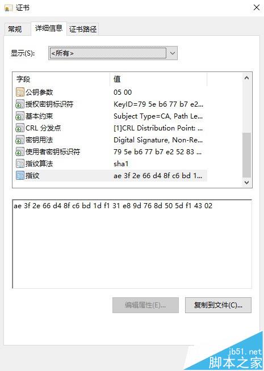264x371 pixels.
Task: Click the 授权密钥标识符 extension icon
Action: (20, 104)
